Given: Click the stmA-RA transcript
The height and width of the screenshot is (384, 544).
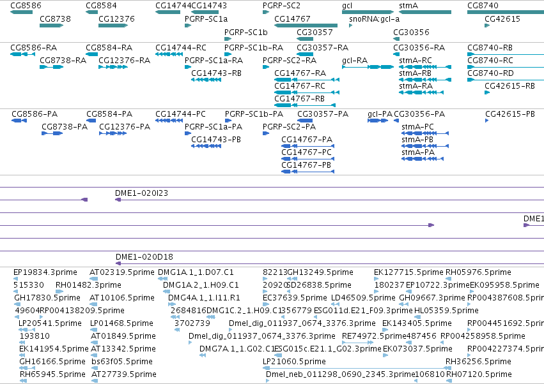Looking at the screenshot, I should point(421,92).
